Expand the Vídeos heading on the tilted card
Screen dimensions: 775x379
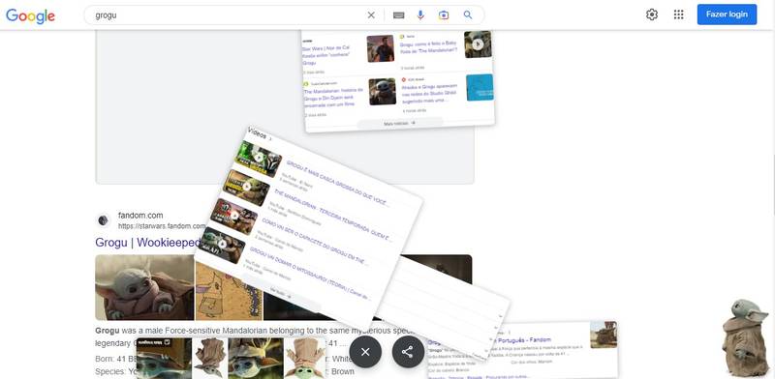click(259, 134)
